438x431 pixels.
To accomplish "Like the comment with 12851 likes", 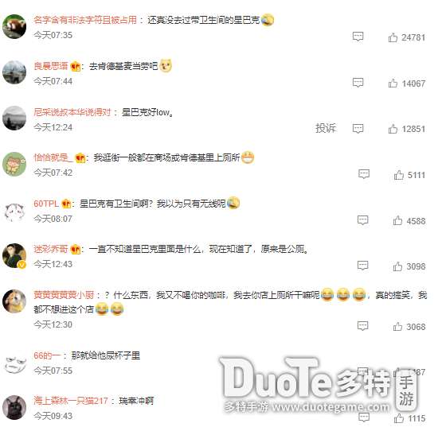I will 393,129.
